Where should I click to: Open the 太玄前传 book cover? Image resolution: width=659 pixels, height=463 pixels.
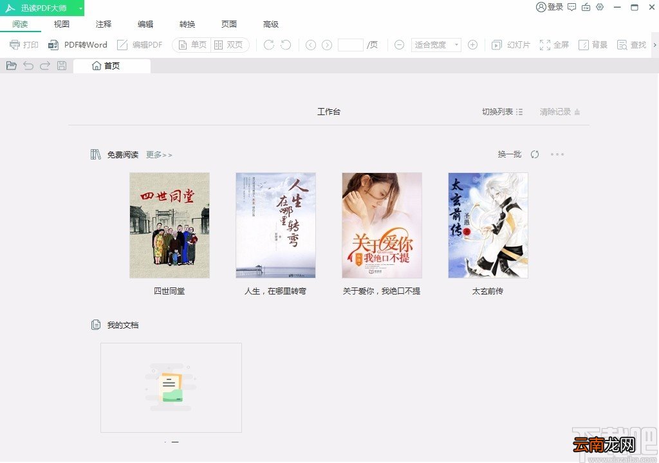pos(488,225)
